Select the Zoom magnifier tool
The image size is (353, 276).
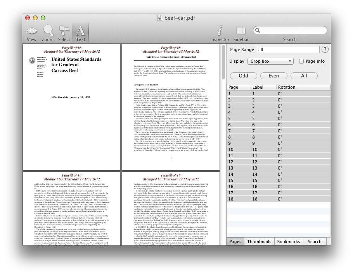tap(48, 33)
